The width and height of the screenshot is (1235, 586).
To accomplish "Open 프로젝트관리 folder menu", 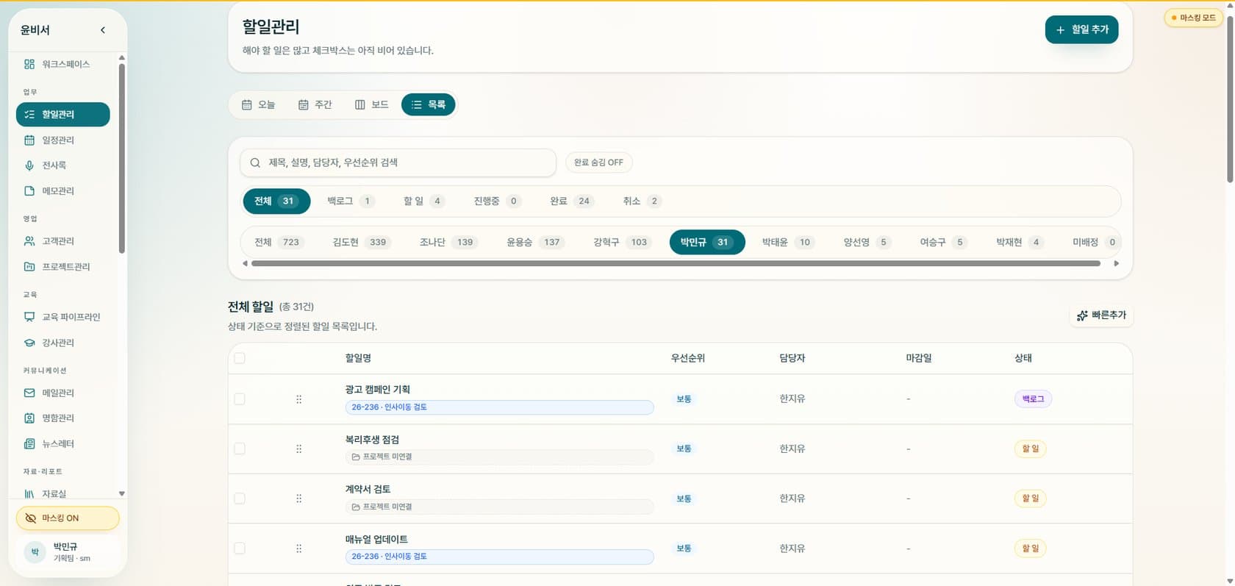I will [x=63, y=266].
